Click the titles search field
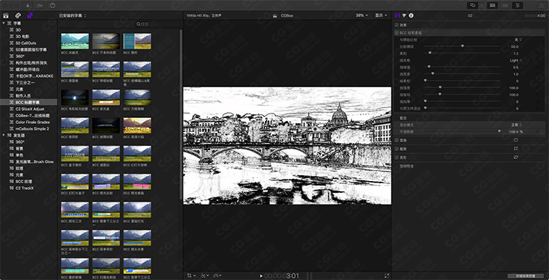Screen dimensions: 549x280 coord(158,24)
